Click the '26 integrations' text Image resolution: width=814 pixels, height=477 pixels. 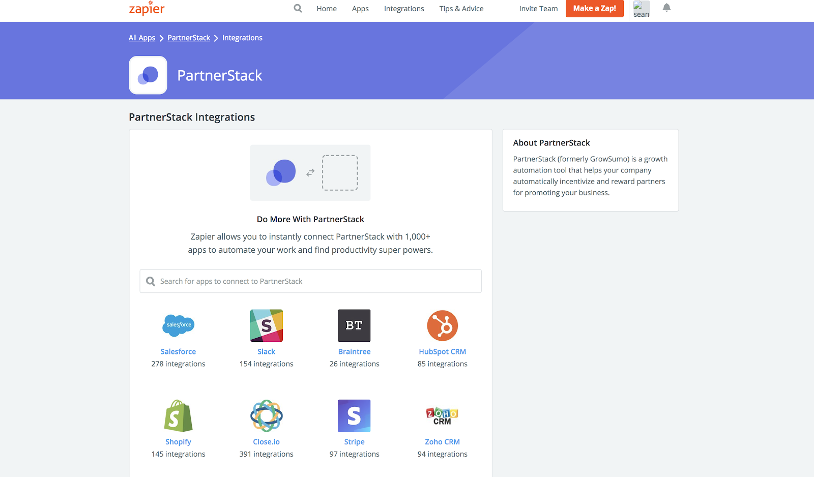pyautogui.click(x=355, y=364)
